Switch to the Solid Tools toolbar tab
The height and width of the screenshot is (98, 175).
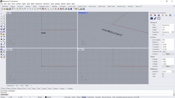coord(92,7)
